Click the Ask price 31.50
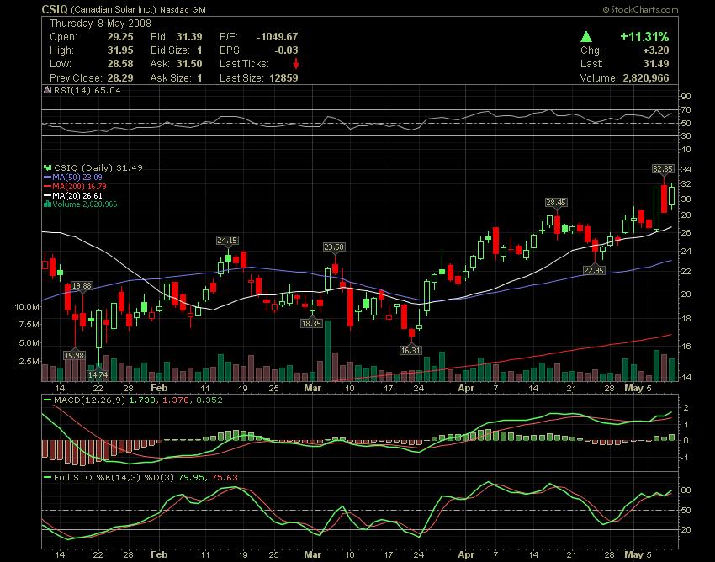This screenshot has width=715, height=562. coord(189,64)
